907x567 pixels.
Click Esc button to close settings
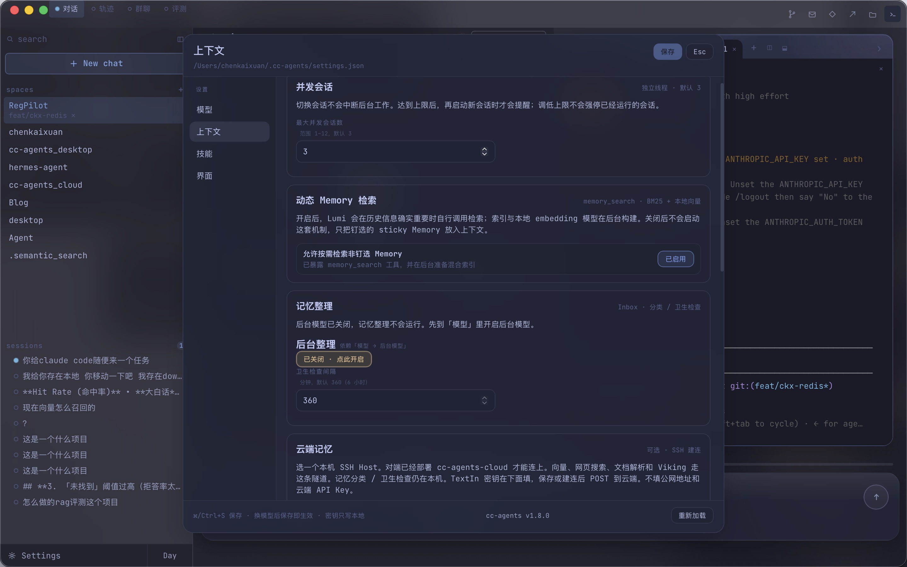(x=699, y=52)
